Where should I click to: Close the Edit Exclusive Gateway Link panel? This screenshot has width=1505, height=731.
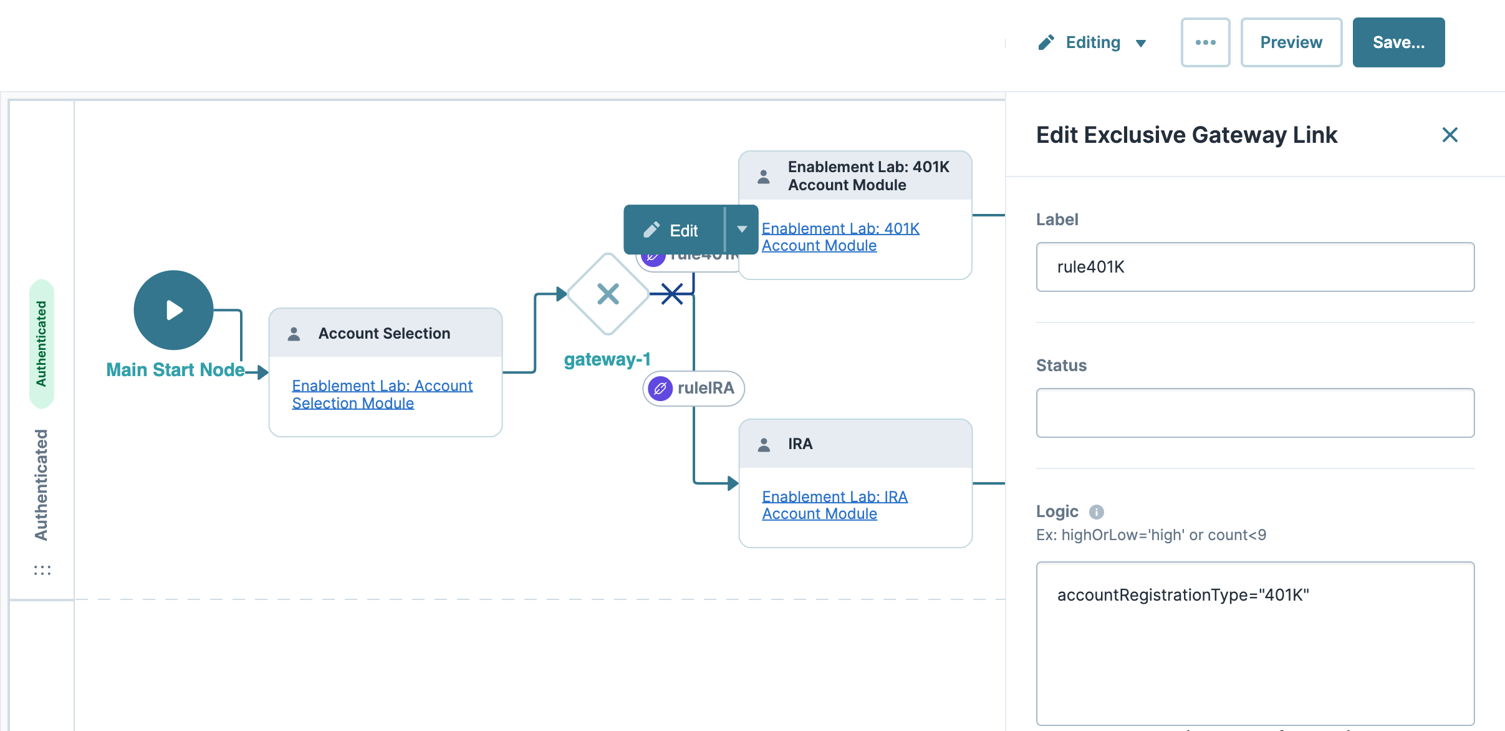(1451, 135)
